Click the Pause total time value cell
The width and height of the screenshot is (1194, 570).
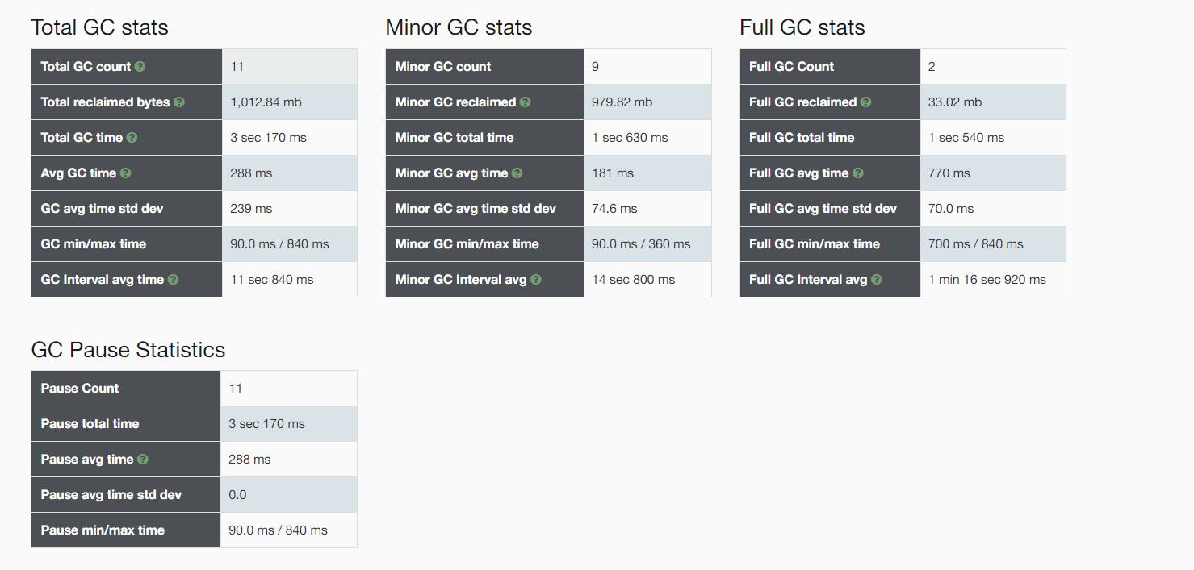(288, 424)
